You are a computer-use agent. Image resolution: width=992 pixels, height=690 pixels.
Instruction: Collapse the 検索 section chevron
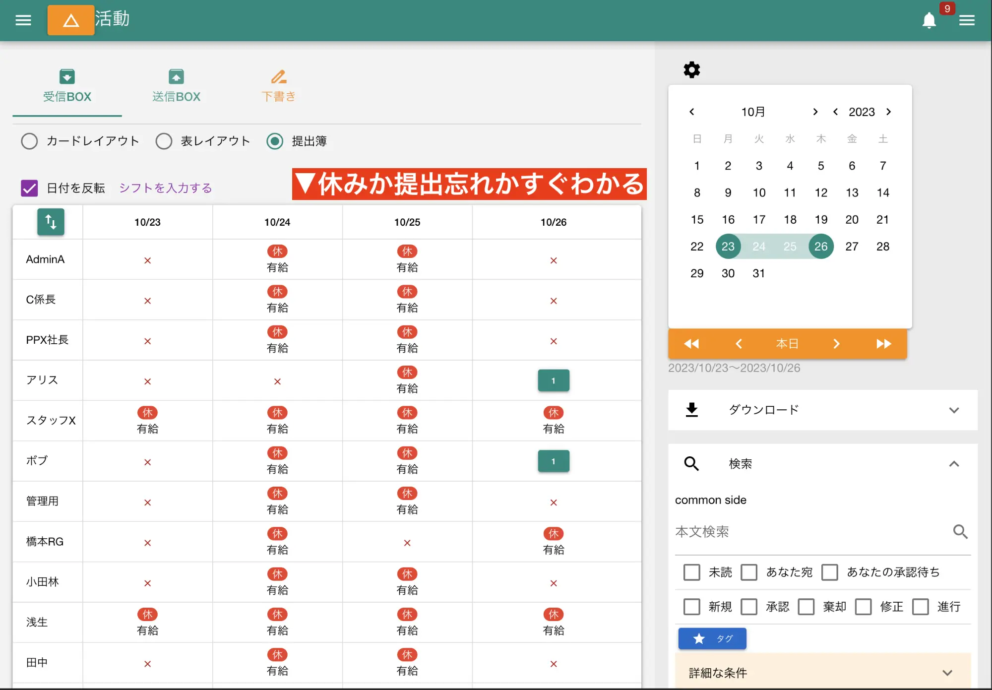(954, 464)
